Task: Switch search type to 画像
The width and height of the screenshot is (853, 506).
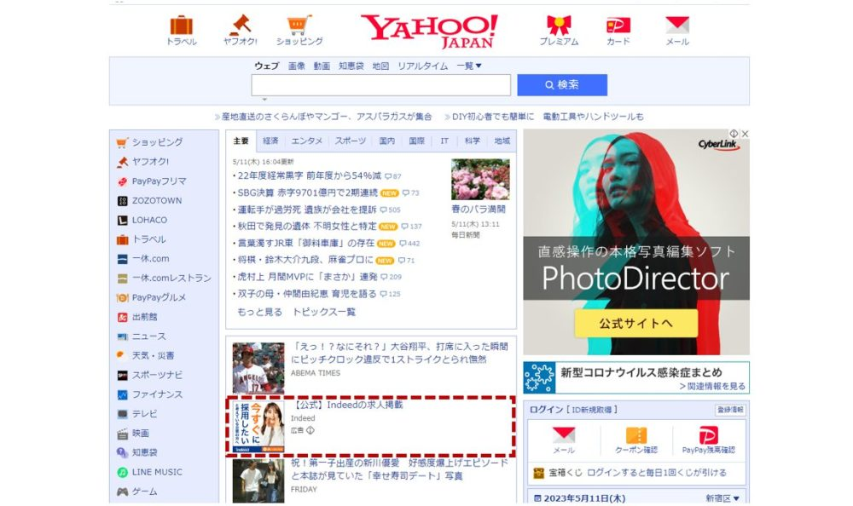Action: 297,66
